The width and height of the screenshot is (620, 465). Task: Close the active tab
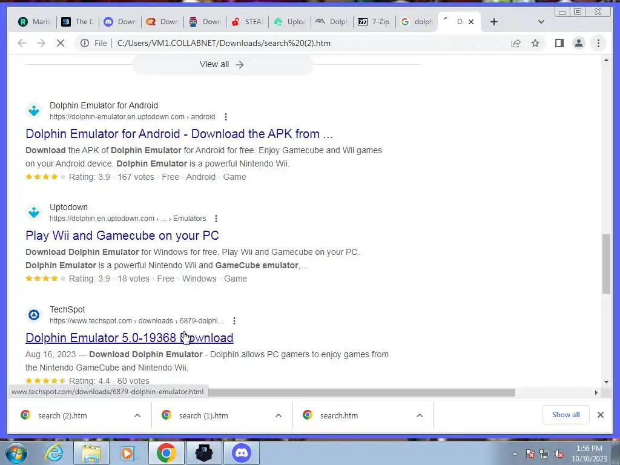tap(471, 22)
